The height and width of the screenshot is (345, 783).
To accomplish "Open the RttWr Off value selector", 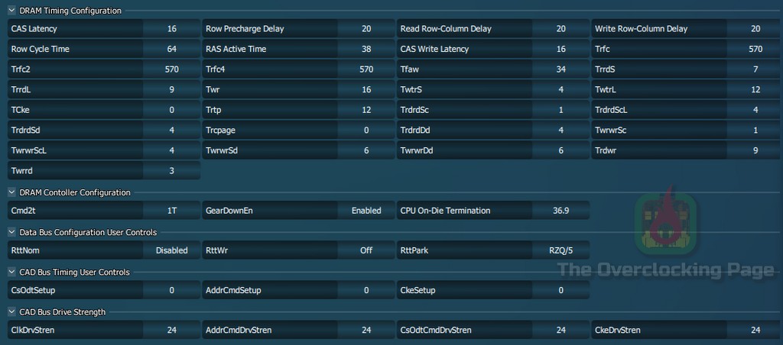I will point(366,250).
